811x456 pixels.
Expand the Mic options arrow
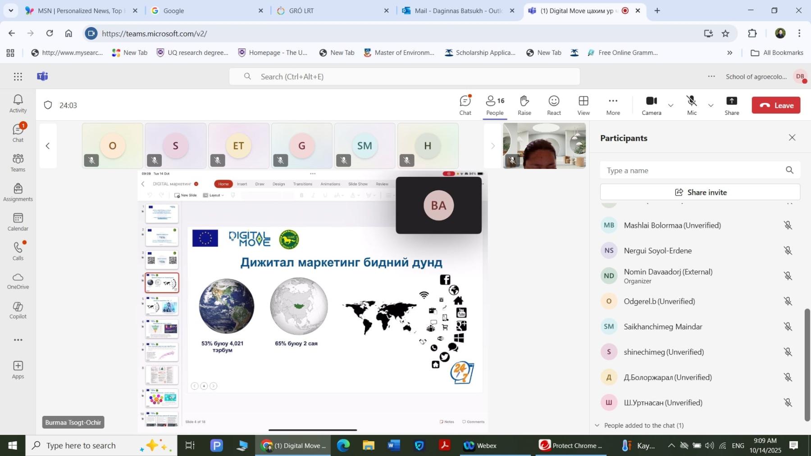click(x=711, y=105)
